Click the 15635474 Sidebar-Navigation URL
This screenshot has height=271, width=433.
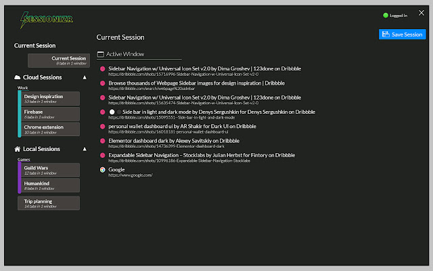point(183,103)
